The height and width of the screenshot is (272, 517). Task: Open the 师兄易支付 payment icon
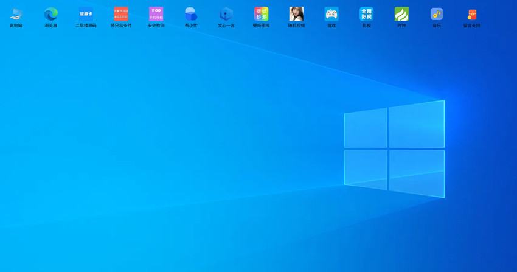click(121, 14)
